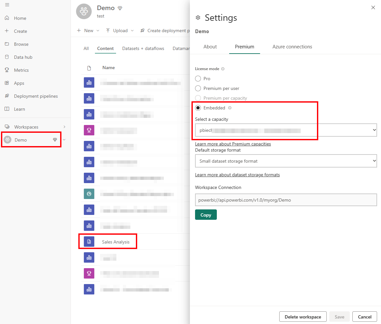Screen dimensions: 381x324
Task: Select Premium per user license mode
Action: 198,88
